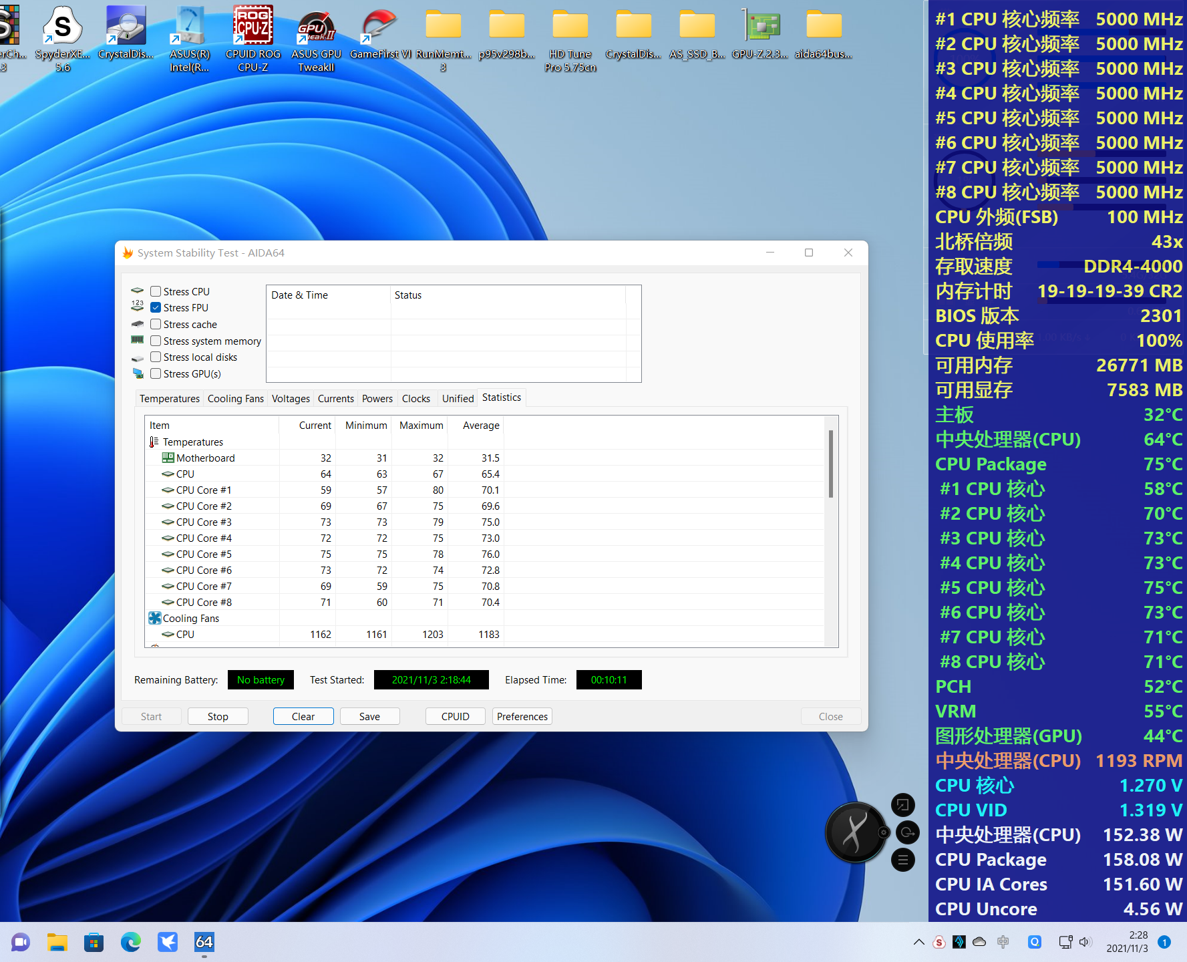Save the test results

click(x=369, y=716)
